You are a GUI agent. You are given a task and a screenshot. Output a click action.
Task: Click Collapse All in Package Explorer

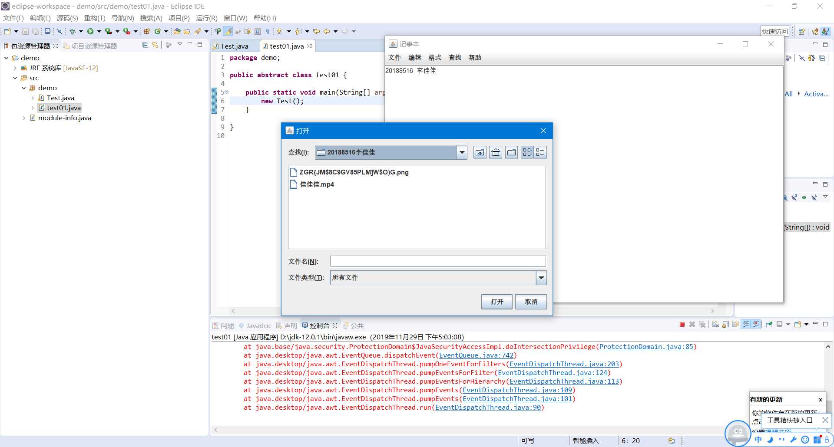146,45
